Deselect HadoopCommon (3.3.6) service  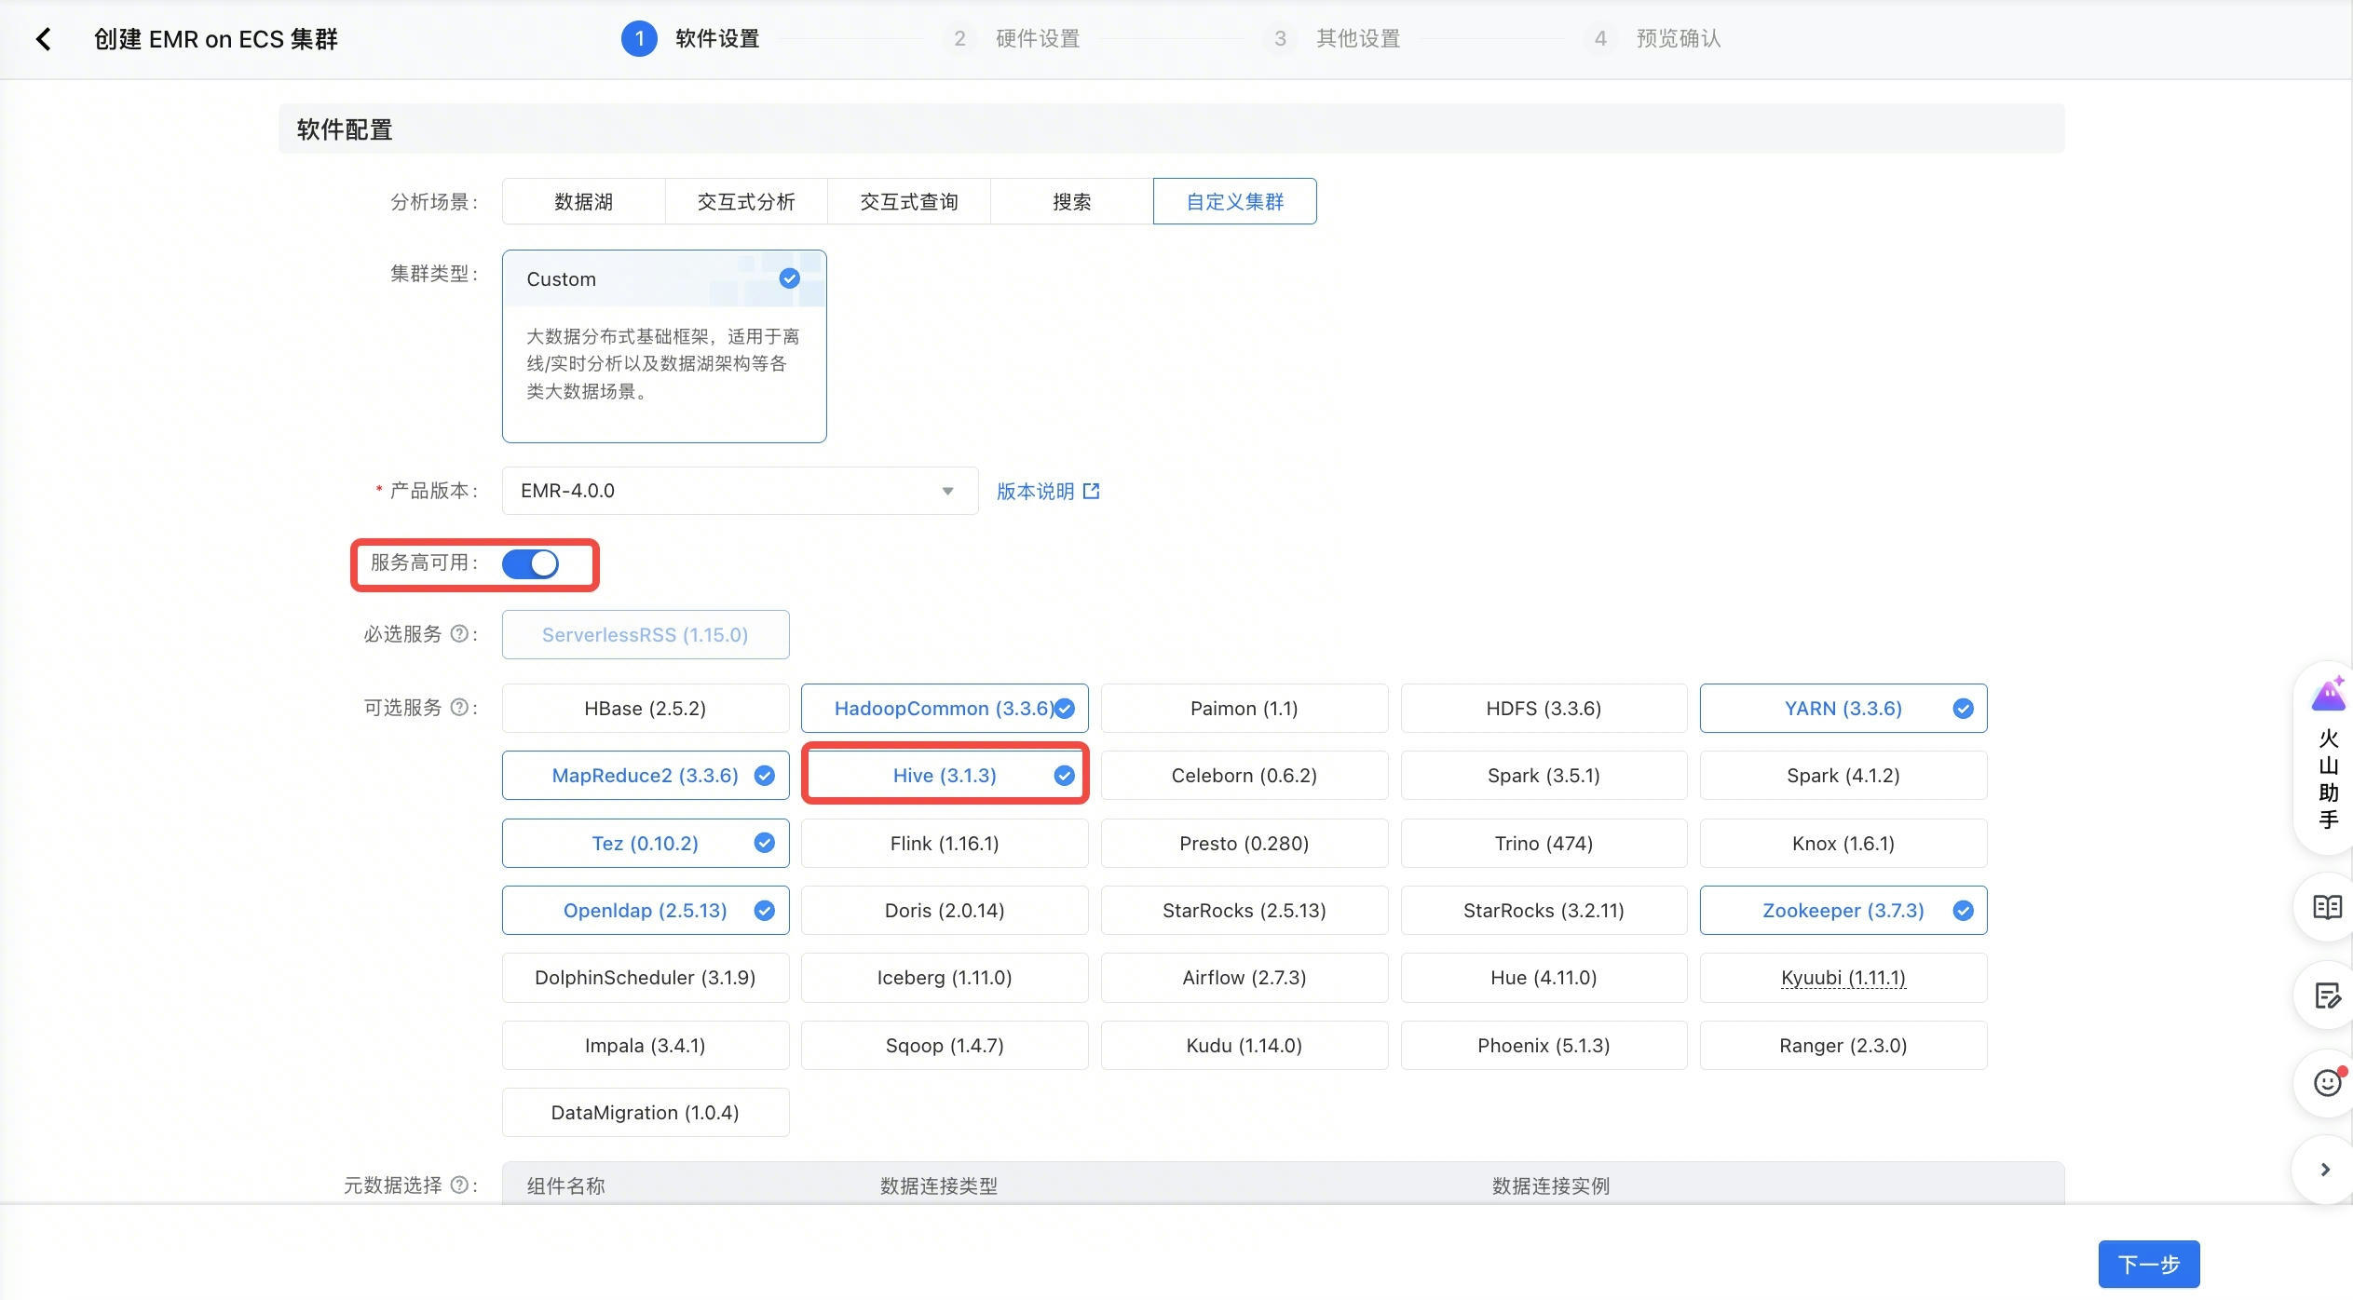pos(945,709)
